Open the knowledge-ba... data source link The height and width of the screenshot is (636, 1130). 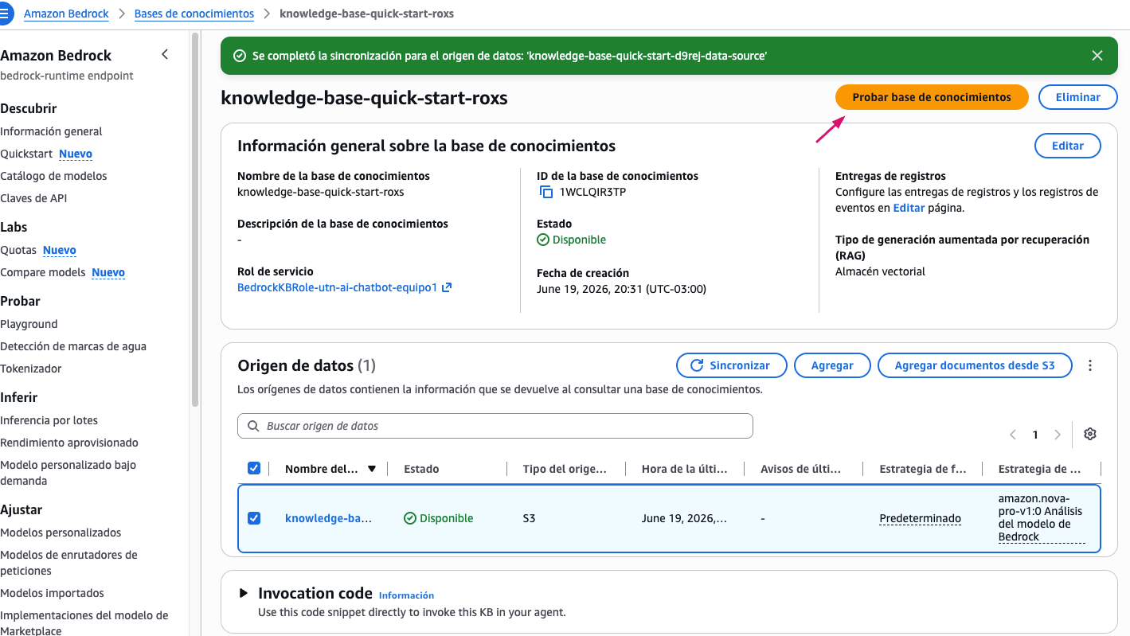[x=328, y=518]
